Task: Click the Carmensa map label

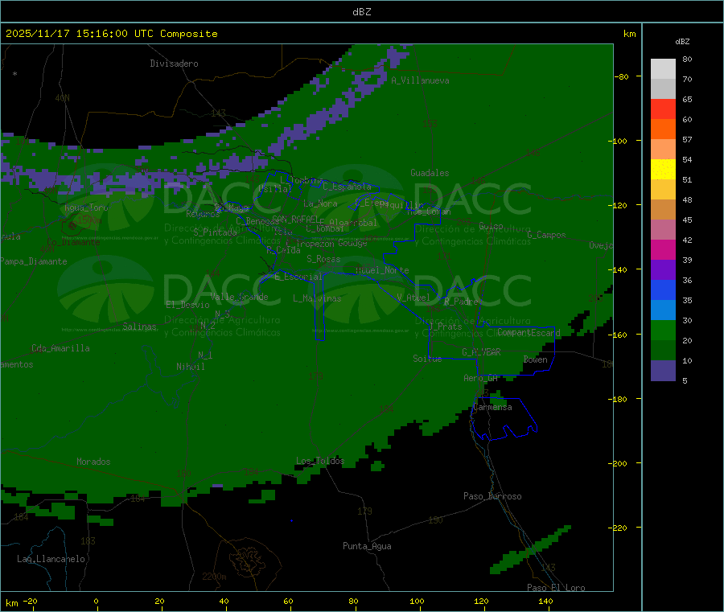Action: (x=492, y=407)
